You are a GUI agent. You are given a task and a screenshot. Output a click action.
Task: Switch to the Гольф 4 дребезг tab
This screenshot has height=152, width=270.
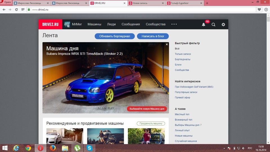[185, 3]
